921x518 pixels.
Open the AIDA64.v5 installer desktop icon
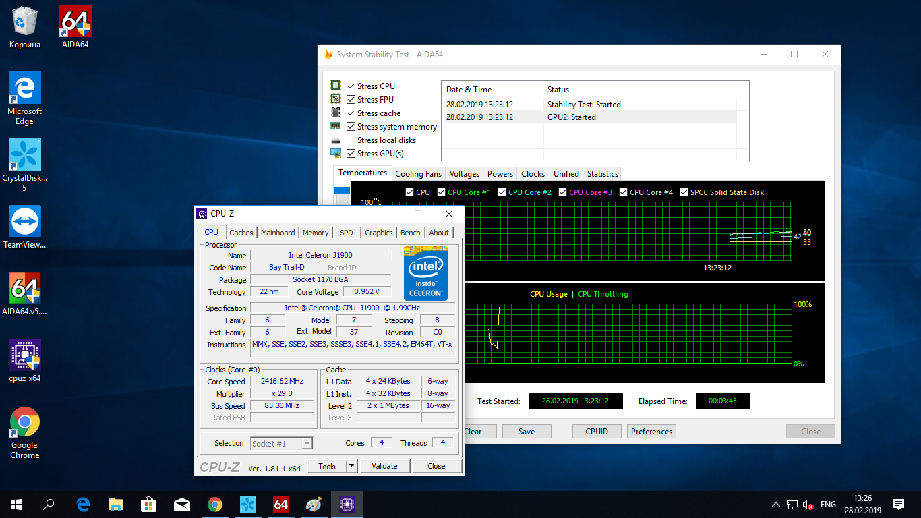(x=25, y=294)
